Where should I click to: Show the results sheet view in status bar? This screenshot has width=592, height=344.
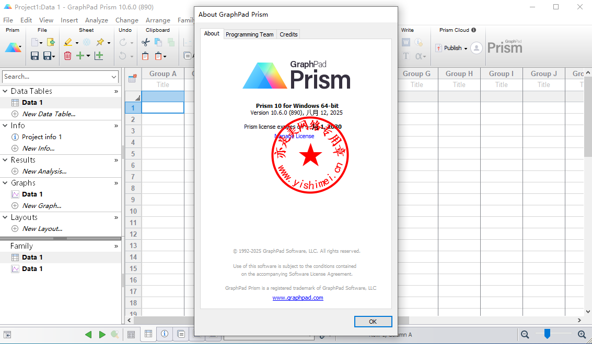[x=181, y=334]
